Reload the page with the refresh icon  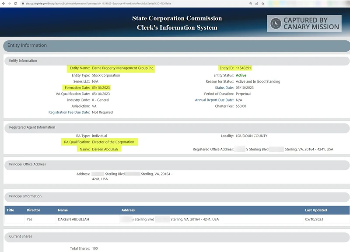[x=16, y=3]
